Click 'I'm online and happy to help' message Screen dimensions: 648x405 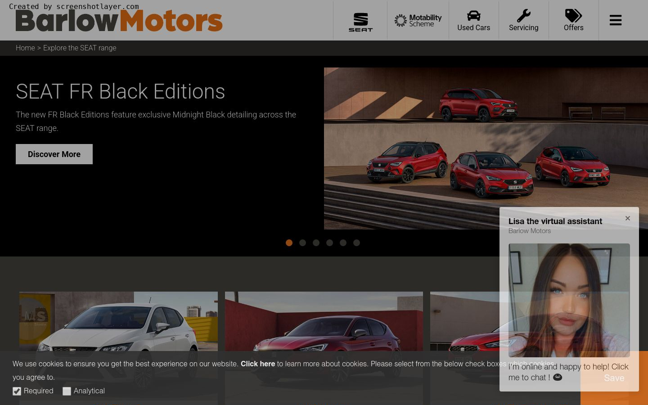[568, 372]
